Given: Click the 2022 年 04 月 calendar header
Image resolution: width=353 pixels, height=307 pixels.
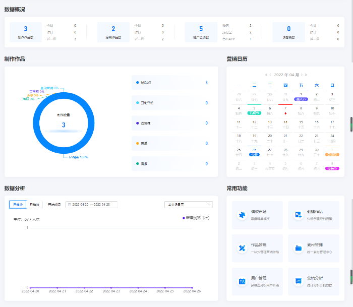Looking at the screenshot, I should [286, 75].
